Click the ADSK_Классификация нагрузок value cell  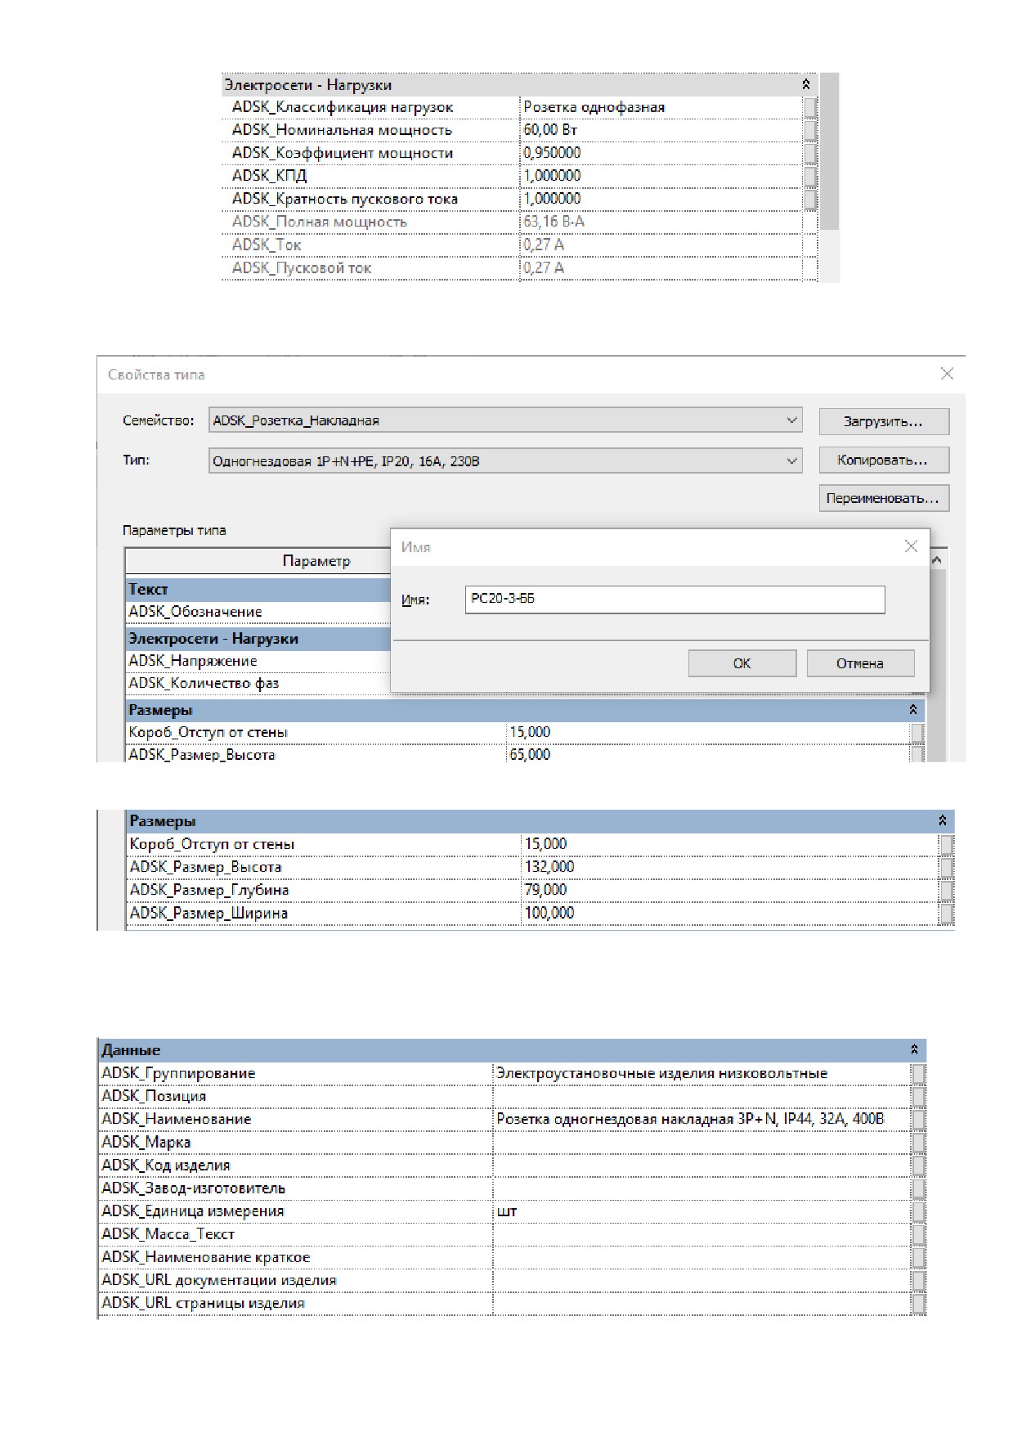661,107
